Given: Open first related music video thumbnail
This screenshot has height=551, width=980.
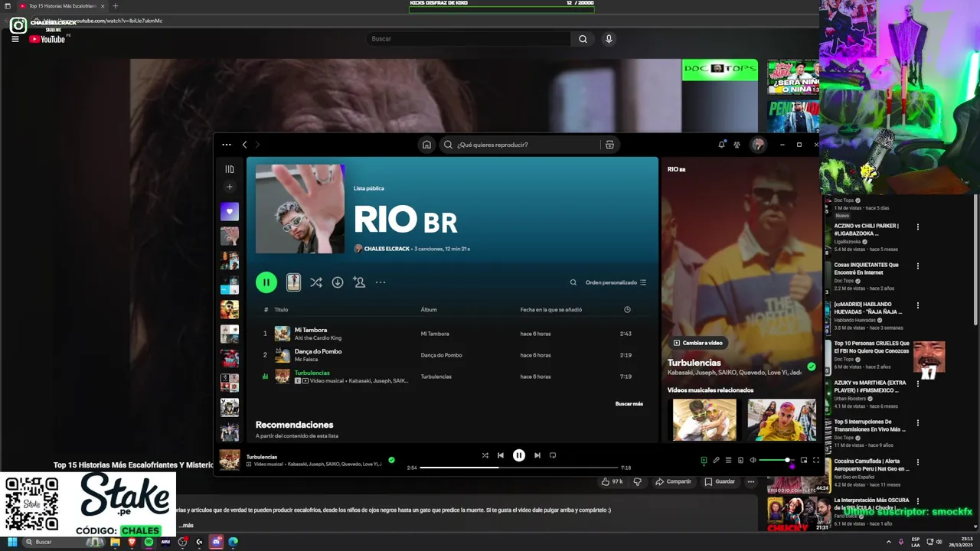Looking at the screenshot, I should (x=704, y=419).
